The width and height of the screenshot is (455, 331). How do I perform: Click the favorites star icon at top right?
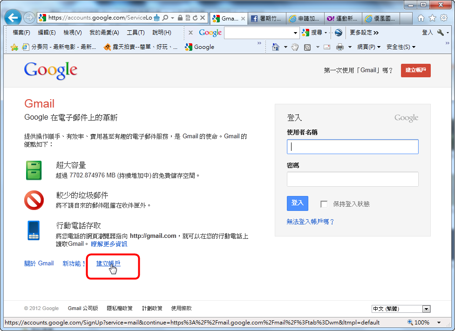(x=432, y=18)
